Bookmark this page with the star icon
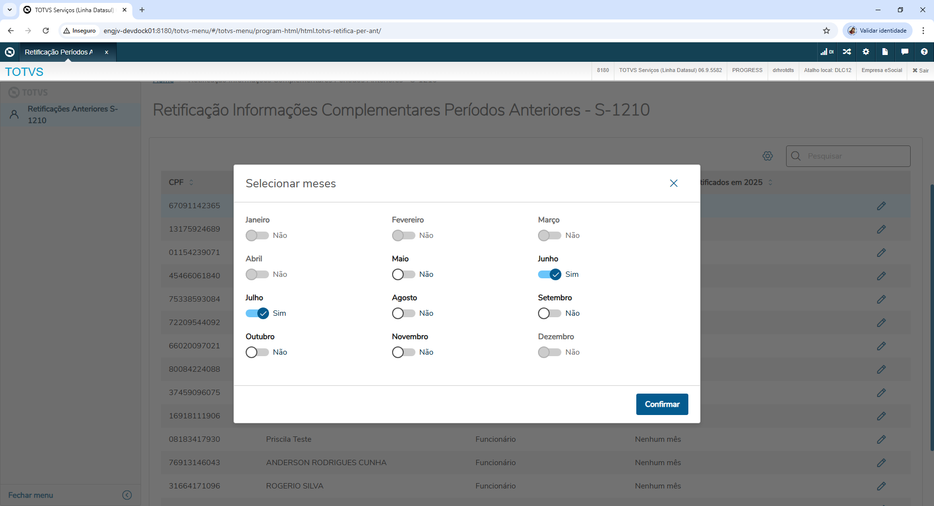 (x=826, y=31)
